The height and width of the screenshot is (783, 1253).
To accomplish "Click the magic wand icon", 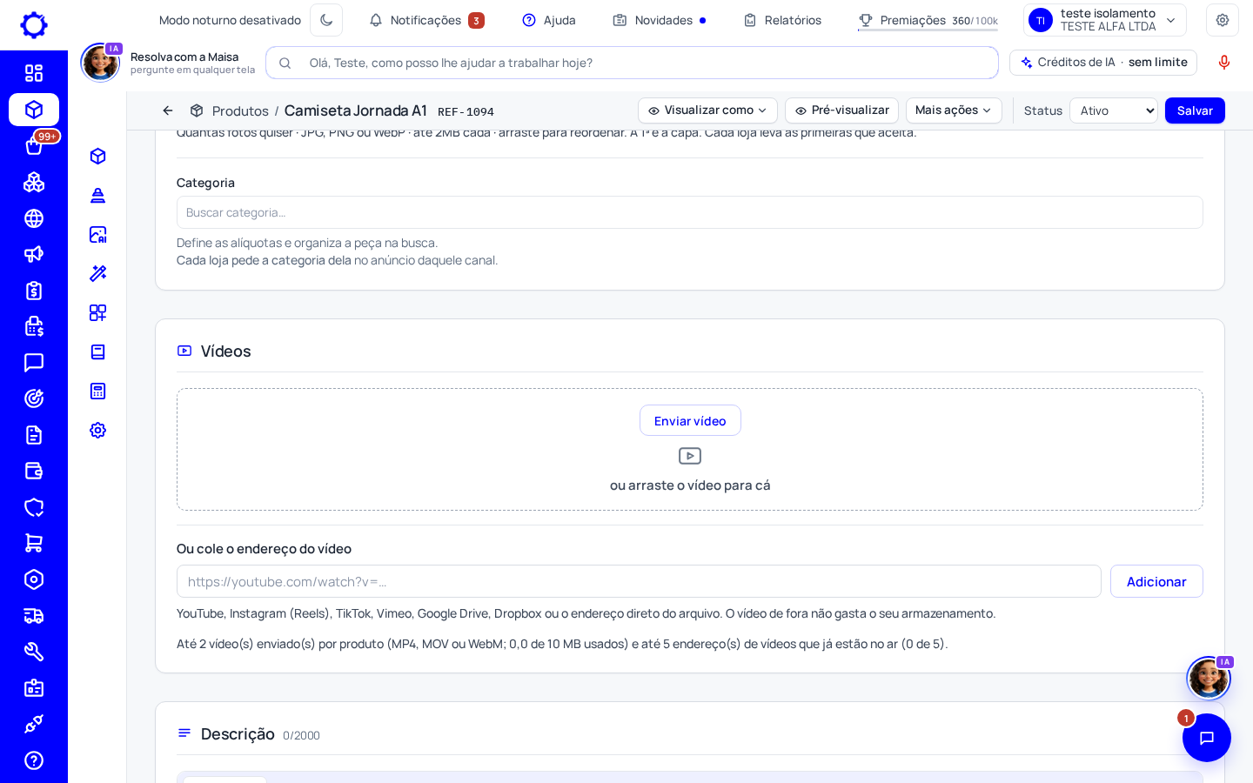I will (x=97, y=273).
